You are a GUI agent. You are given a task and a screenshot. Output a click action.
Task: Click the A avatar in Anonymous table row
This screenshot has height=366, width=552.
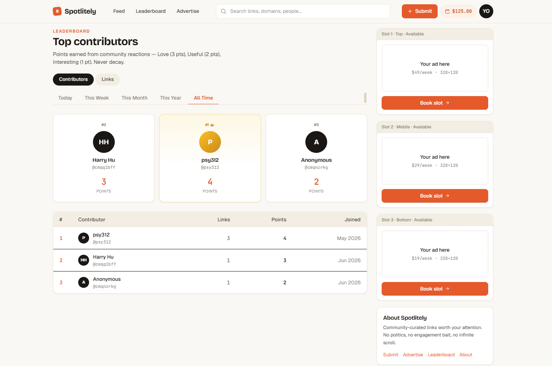(84, 282)
